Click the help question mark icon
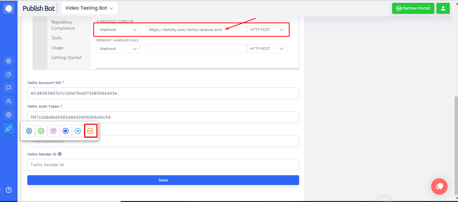458x202 pixels. point(9,190)
